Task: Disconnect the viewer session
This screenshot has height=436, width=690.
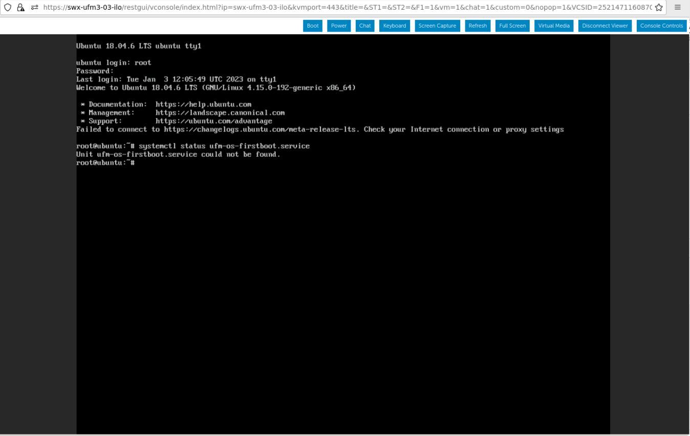Action: click(605, 26)
